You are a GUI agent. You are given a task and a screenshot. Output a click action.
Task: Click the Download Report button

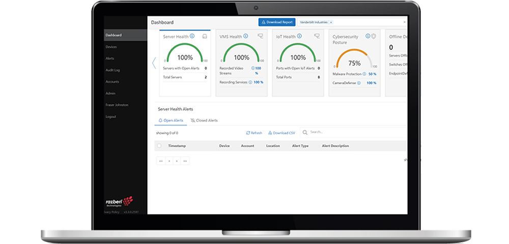point(277,22)
